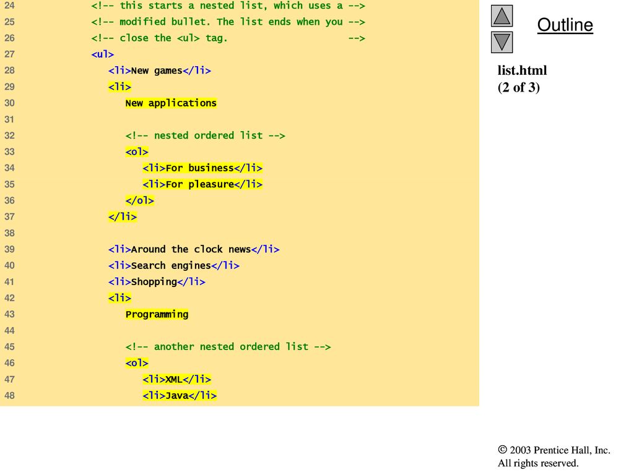Select the Java list item line
This screenshot has height=475, width=634.
click(x=180, y=395)
